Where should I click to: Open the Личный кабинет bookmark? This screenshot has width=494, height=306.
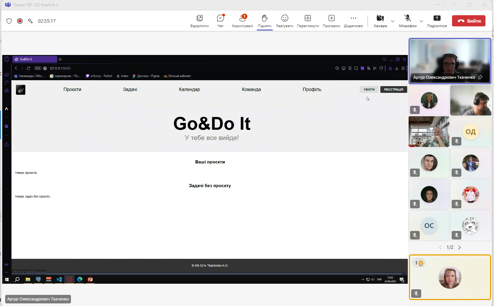(x=178, y=76)
